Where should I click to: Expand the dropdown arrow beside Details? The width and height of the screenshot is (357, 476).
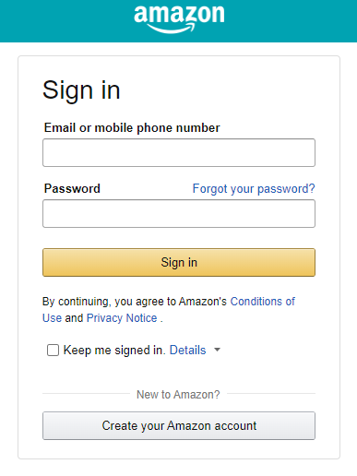(217, 350)
